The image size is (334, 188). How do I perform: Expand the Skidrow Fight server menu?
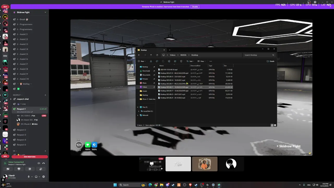45,12
